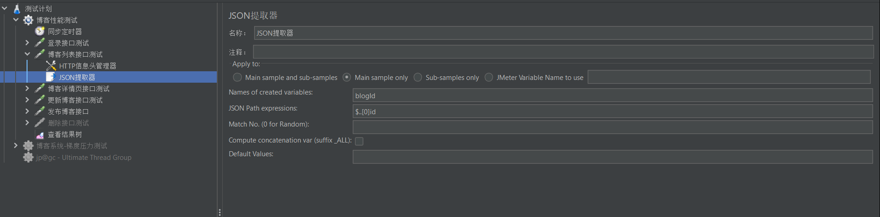This screenshot has width=880, height=217.
Task: Expand the 发布博客接口 node
Action: [27, 111]
